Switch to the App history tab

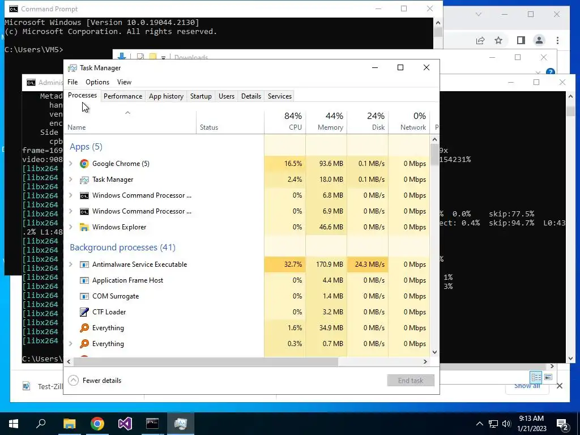pyautogui.click(x=166, y=96)
